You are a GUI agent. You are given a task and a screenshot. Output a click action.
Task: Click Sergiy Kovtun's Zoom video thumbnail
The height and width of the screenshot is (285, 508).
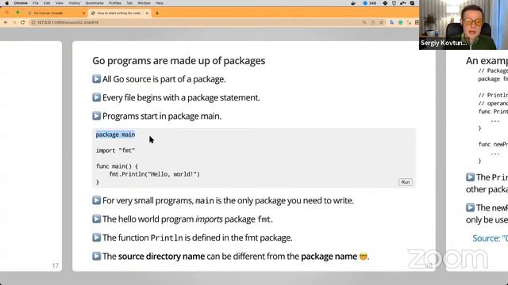point(464,25)
